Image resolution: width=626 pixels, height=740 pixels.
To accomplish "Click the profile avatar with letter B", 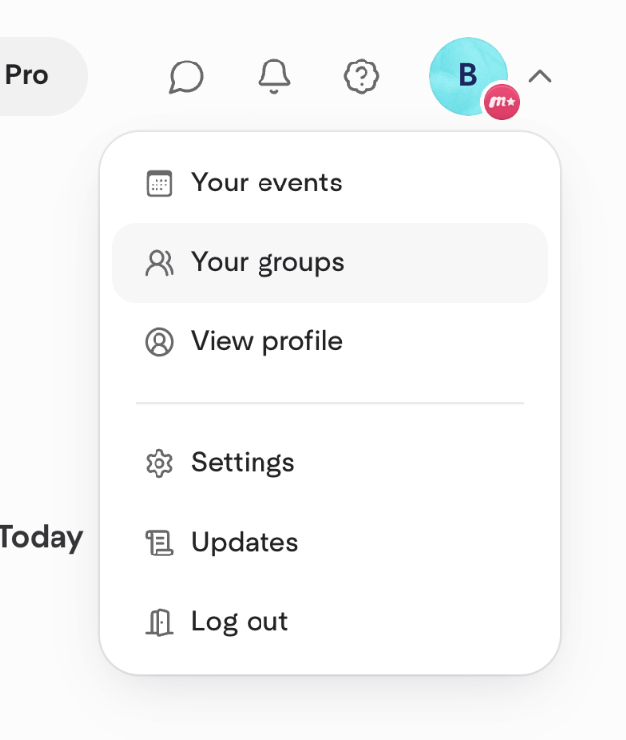I will point(467,74).
